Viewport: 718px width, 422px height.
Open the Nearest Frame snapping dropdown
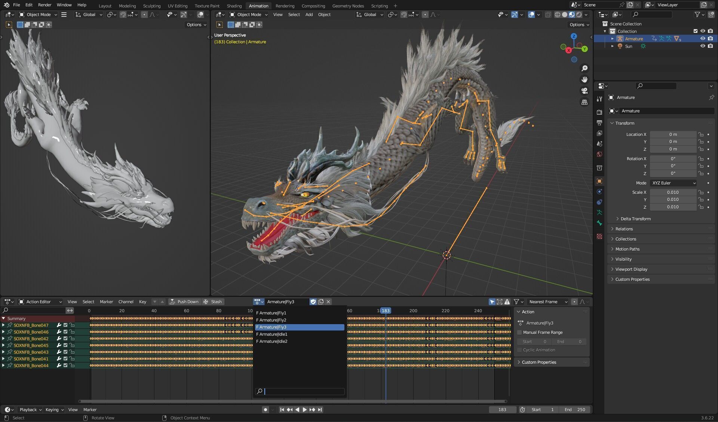click(x=548, y=302)
